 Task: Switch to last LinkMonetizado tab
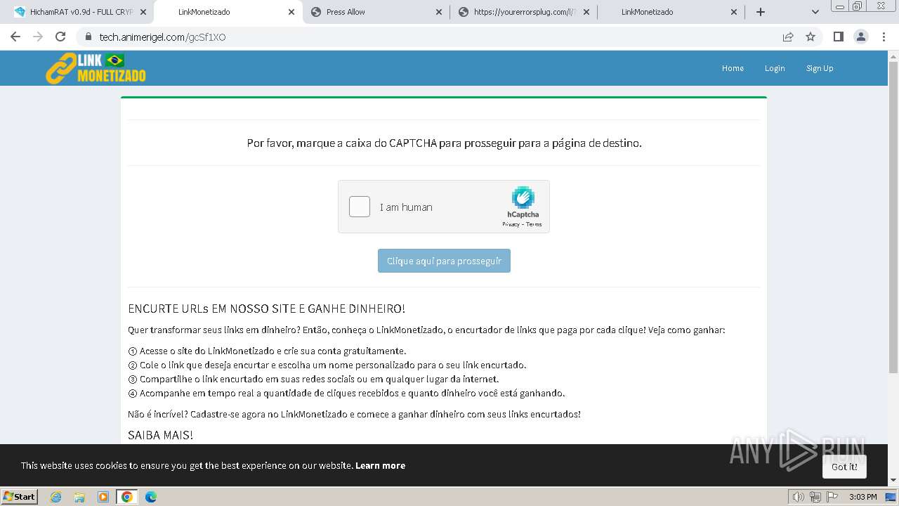(669, 12)
